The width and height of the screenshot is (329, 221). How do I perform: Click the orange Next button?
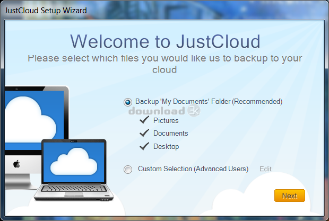290,196
